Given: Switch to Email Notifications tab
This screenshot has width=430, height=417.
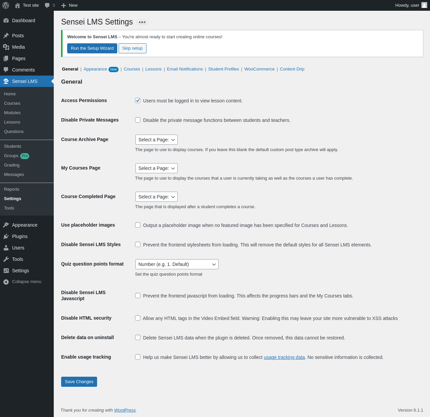Looking at the screenshot, I should [185, 69].
